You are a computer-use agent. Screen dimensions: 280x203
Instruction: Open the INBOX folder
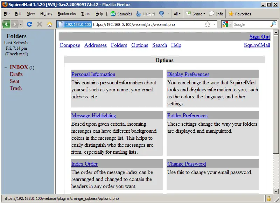pyautogui.click(x=19, y=67)
